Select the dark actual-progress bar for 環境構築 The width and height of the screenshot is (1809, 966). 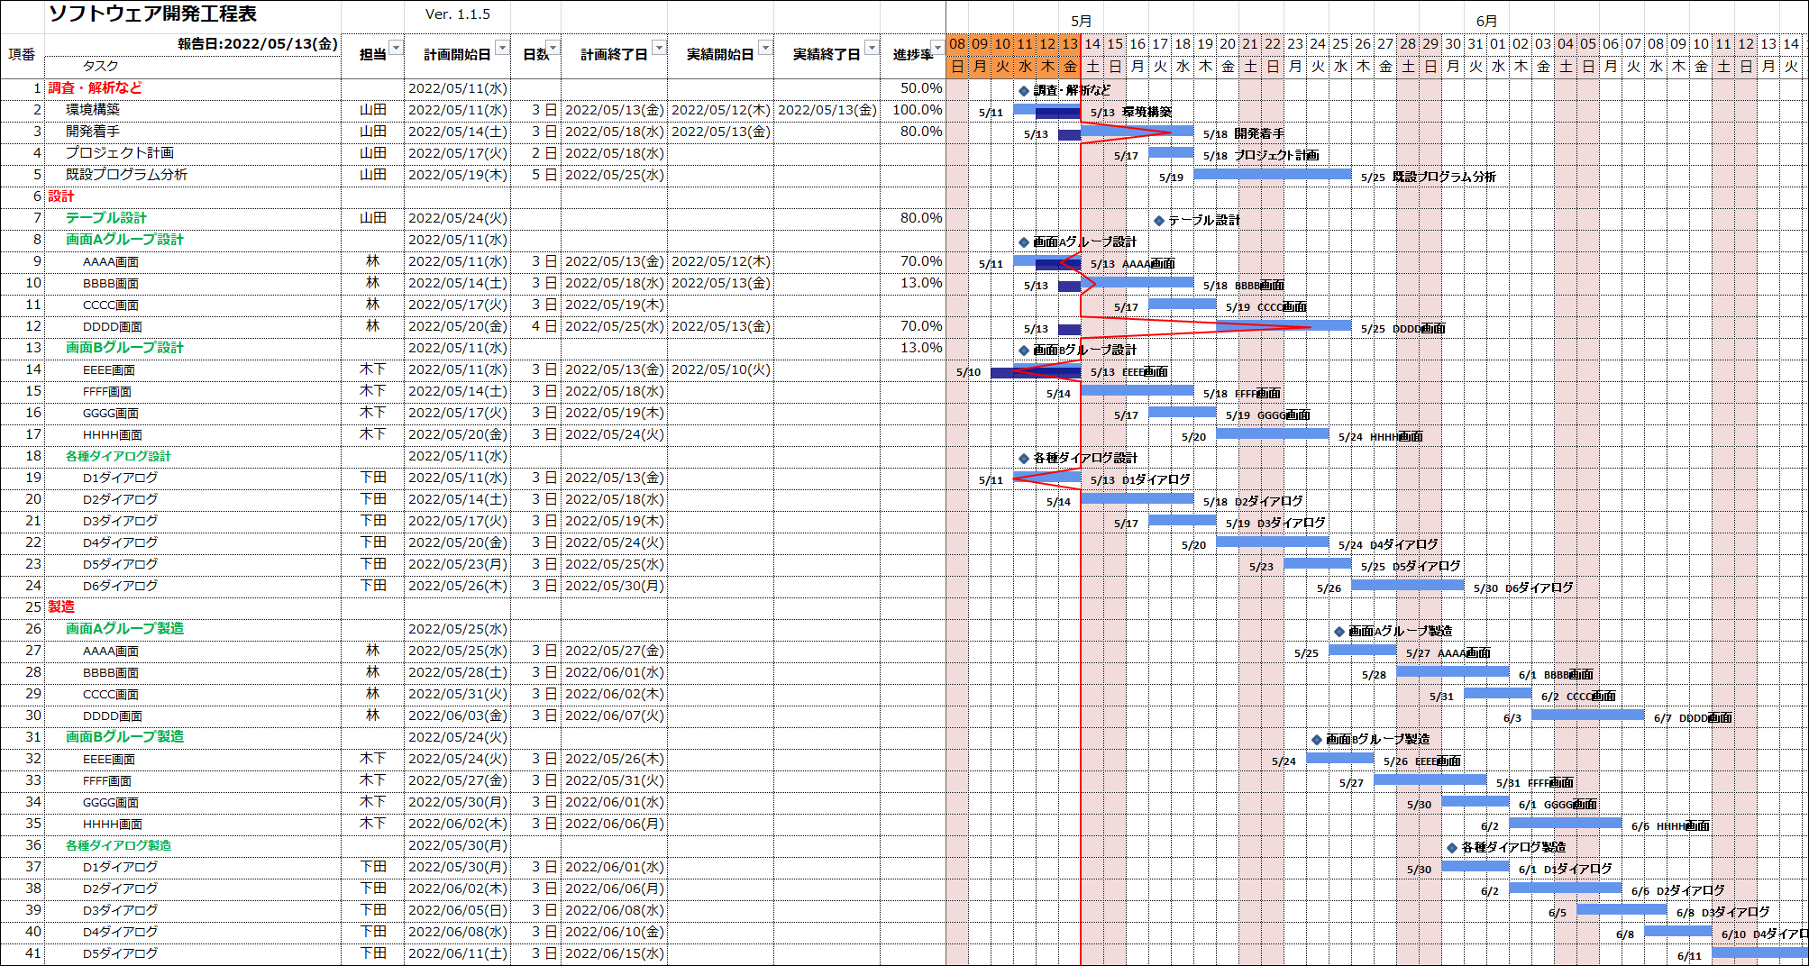(1057, 114)
